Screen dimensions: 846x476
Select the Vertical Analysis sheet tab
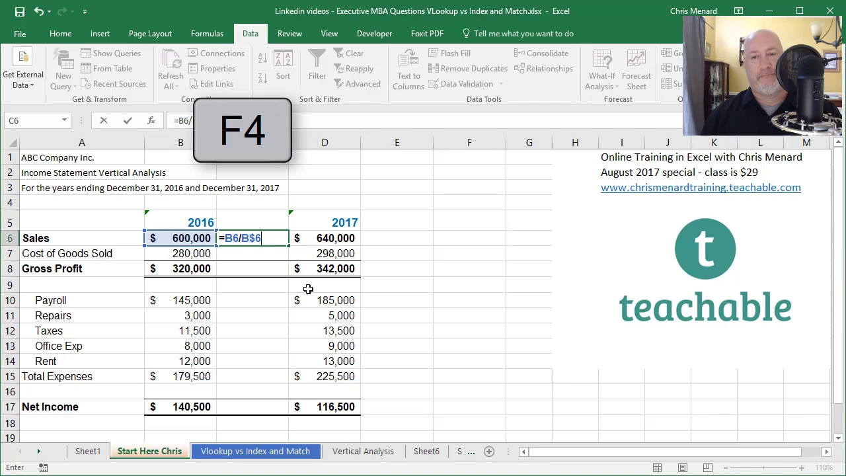(x=363, y=452)
